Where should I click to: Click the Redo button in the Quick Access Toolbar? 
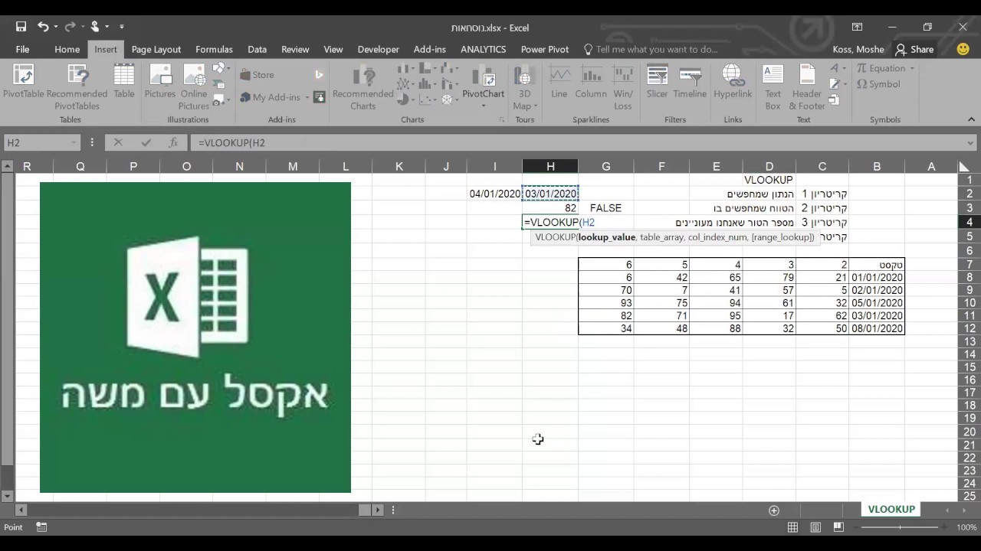click(71, 27)
